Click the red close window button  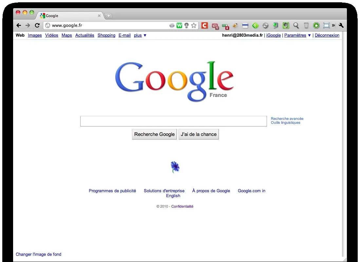[18, 12]
